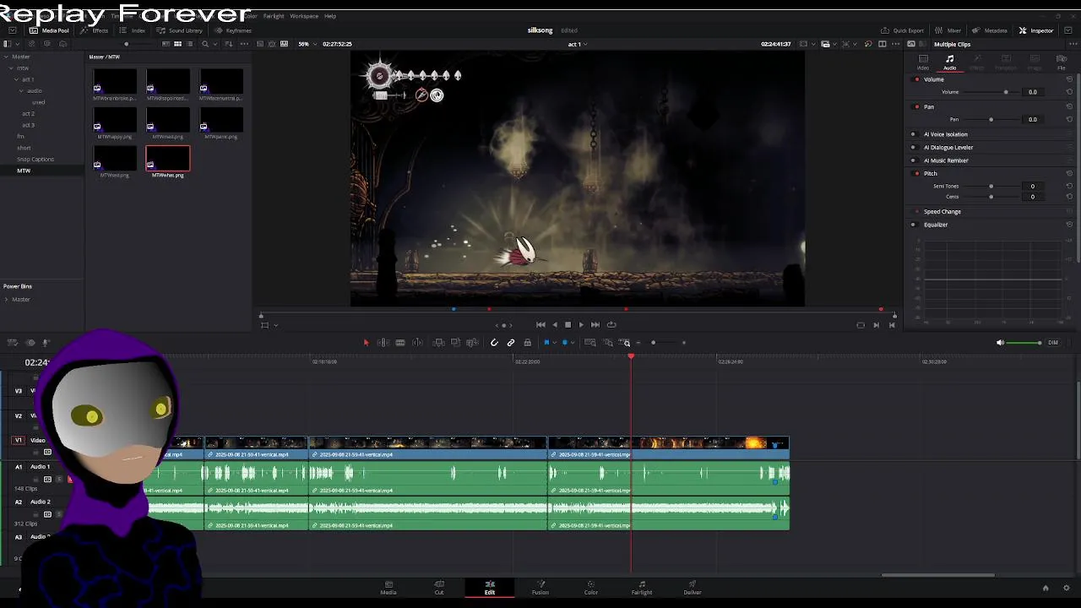The image size is (1081, 608).
Task: Click the Replace Clip toolbar icon
Action: coord(471,343)
